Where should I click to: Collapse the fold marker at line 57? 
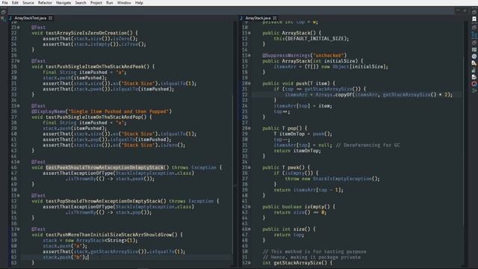tap(19, 229)
